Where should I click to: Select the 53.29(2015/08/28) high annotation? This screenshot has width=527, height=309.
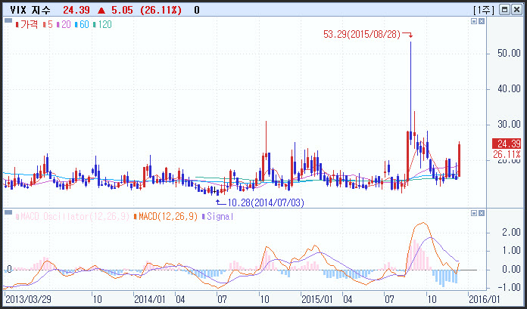[x=362, y=34]
